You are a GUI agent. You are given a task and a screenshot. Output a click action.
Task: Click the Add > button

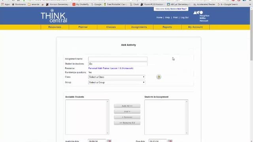[127, 112]
